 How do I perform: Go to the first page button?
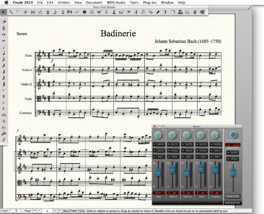tap(35, 210)
